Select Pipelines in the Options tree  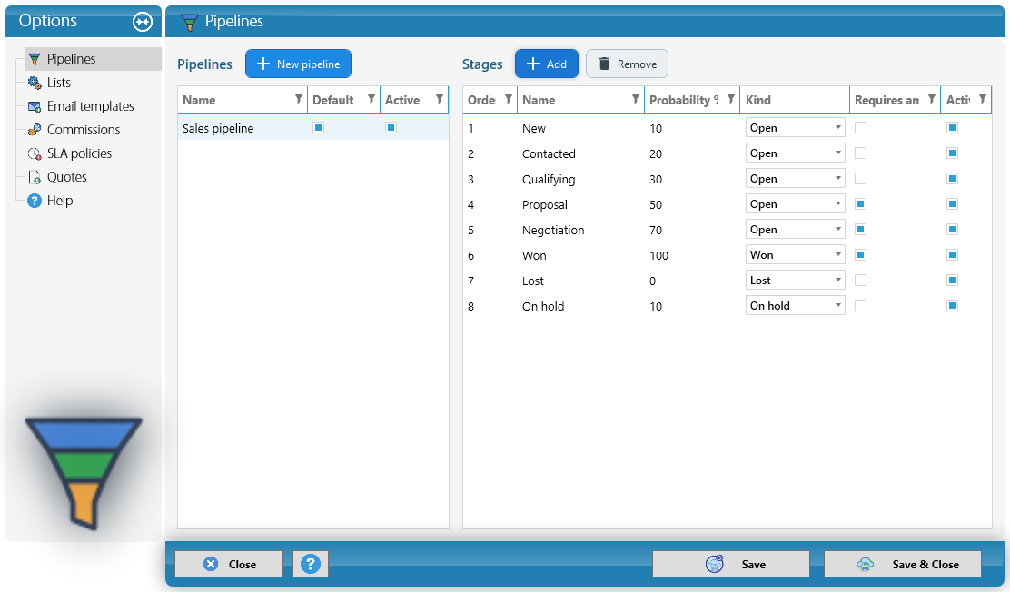[71, 59]
